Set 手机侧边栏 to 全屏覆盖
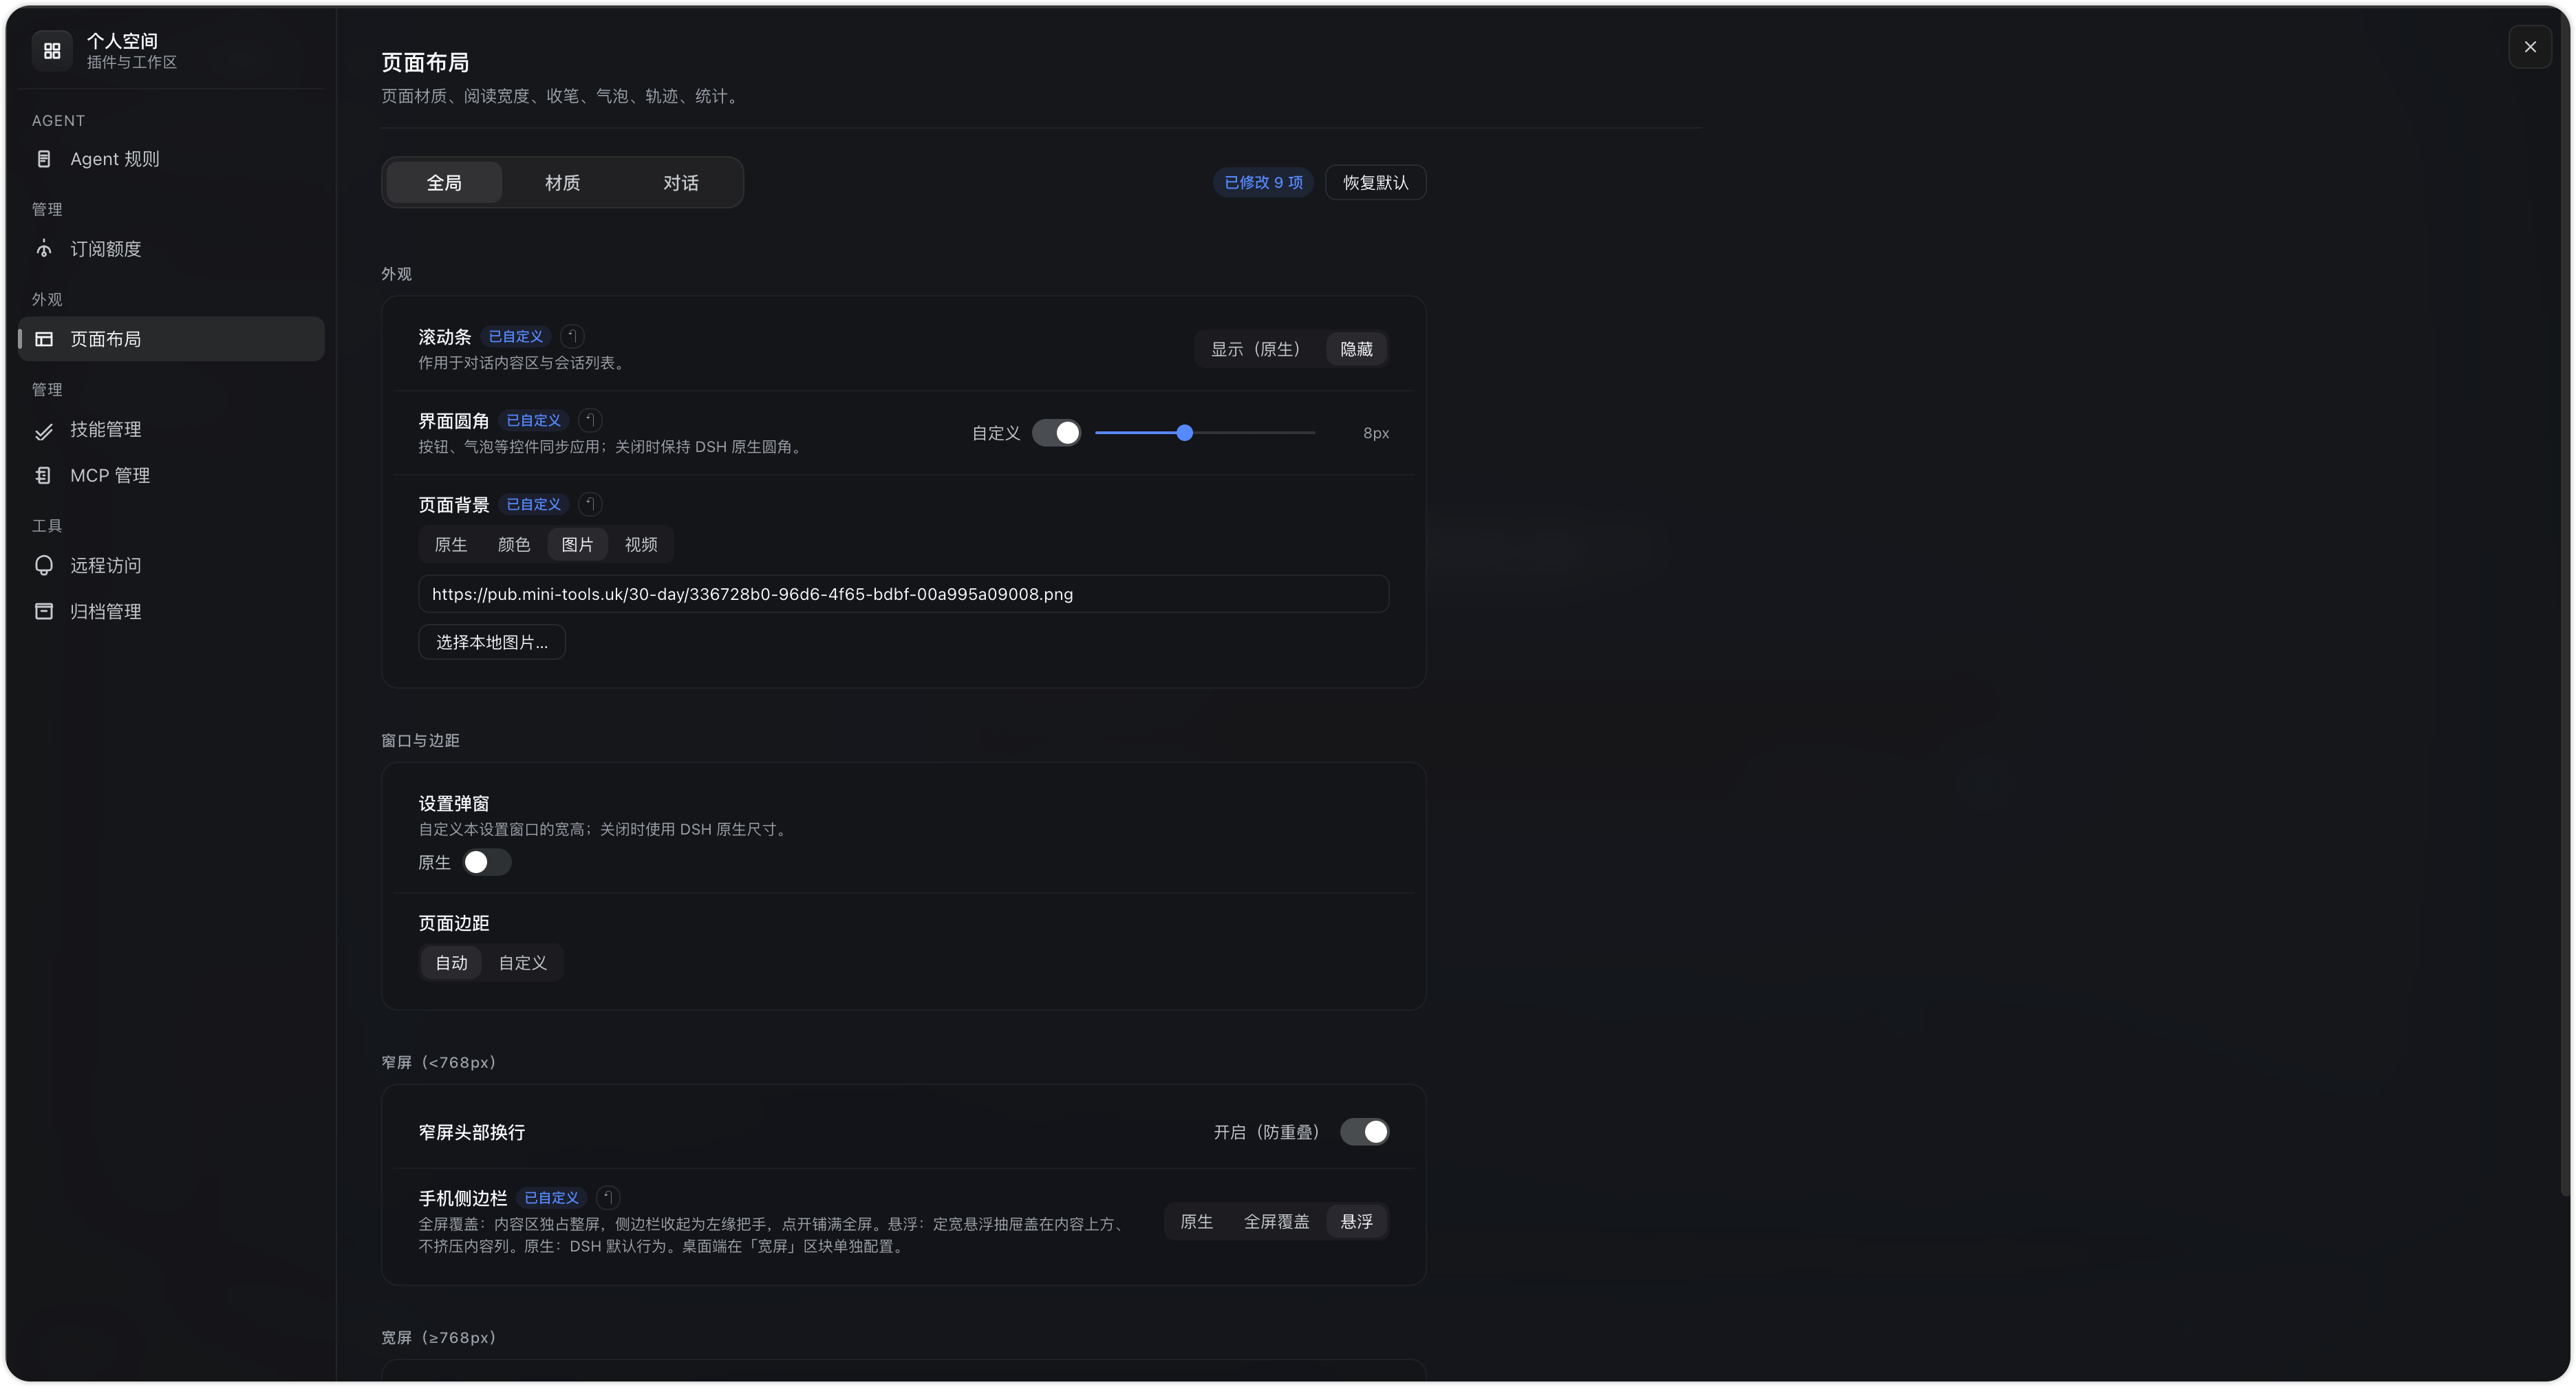Screen dimensions: 2576x1387 [1276, 1222]
